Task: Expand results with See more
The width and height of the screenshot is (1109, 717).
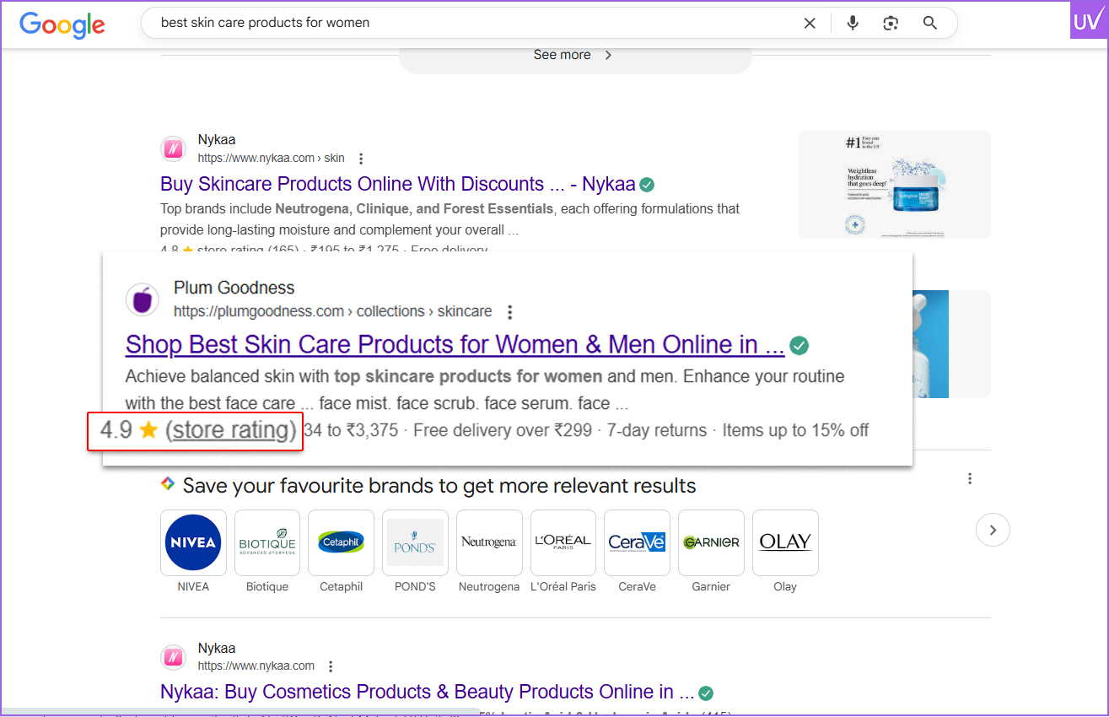Action: coord(574,56)
